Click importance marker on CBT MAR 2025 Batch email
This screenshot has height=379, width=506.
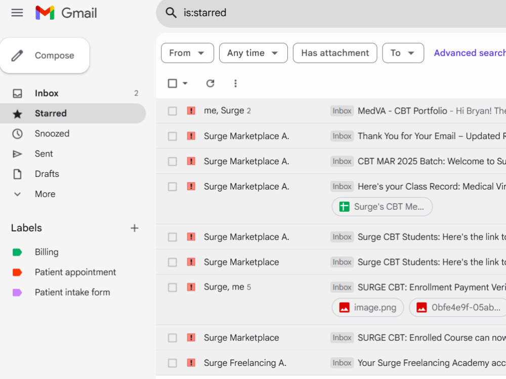click(191, 161)
